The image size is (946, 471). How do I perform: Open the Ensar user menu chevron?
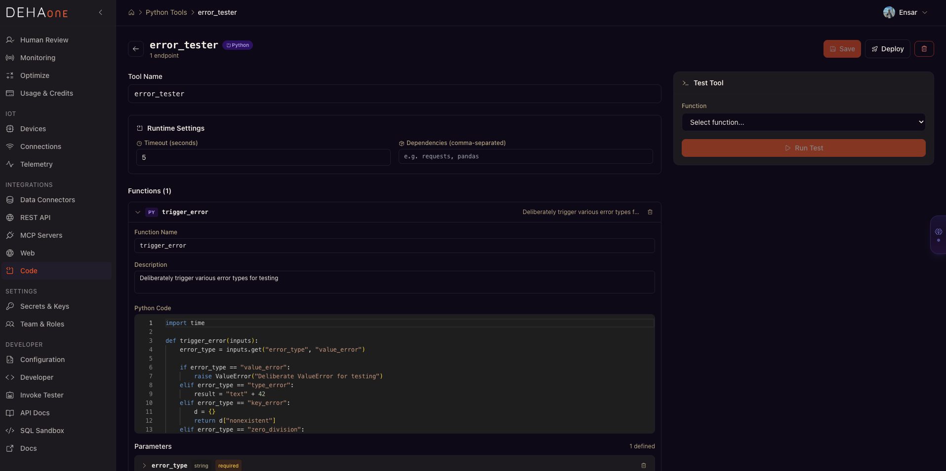point(925,12)
